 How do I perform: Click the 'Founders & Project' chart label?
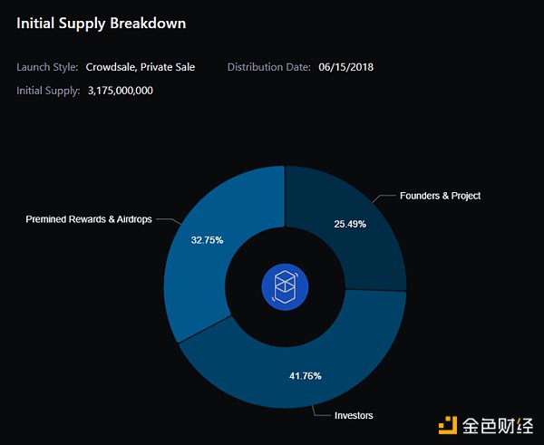tap(440, 196)
